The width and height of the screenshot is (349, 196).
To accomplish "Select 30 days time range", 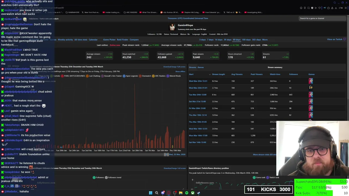I will tap(227, 39).
